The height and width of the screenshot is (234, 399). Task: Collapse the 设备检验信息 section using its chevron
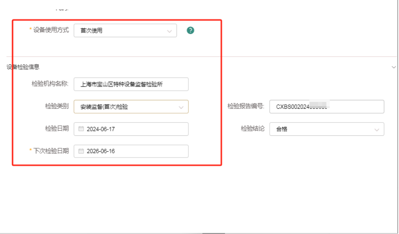click(x=393, y=67)
